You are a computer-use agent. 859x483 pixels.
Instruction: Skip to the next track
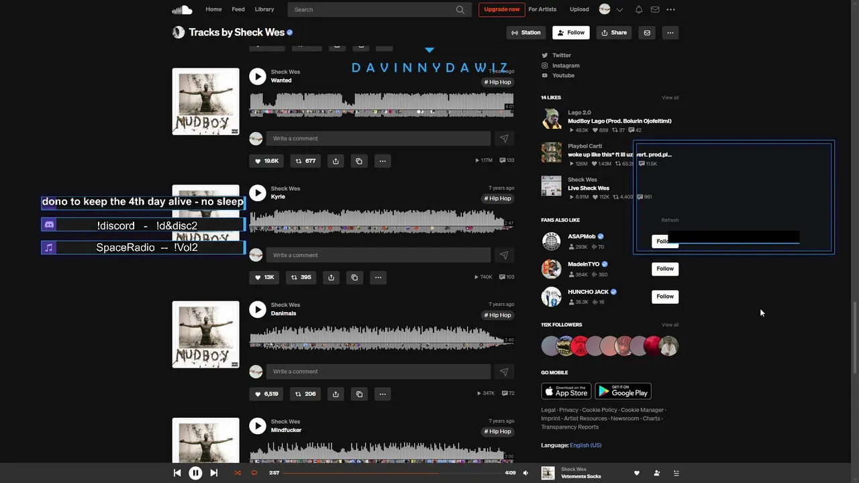point(213,473)
